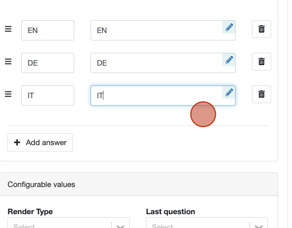This screenshot has width=292, height=228.
Task: Delete the DE answer row
Action: [x=261, y=62]
